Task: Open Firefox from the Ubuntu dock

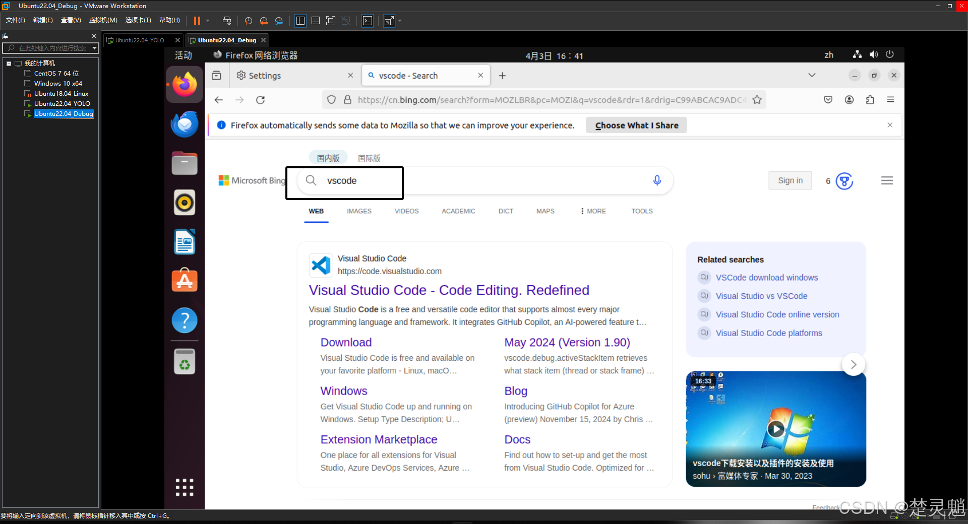Action: click(x=185, y=85)
